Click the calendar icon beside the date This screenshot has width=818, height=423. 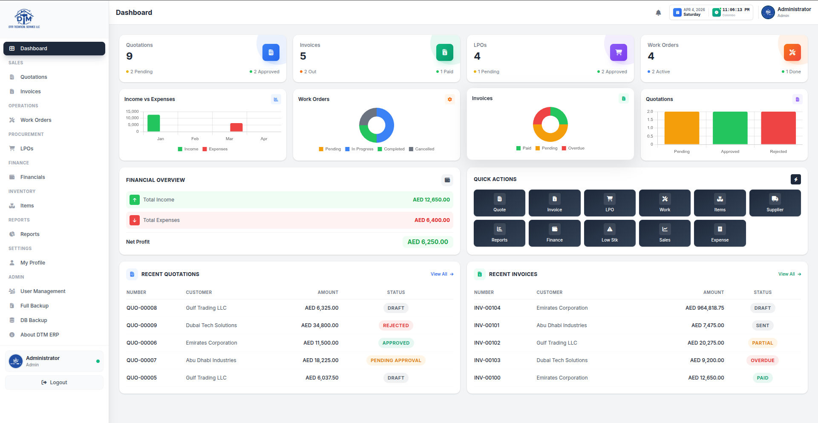pos(677,12)
